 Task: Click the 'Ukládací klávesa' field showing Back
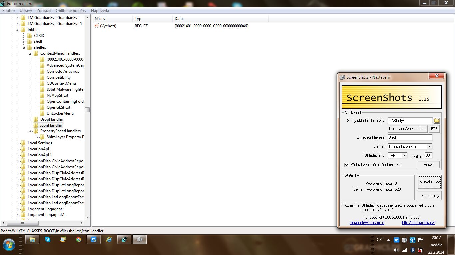pos(410,137)
